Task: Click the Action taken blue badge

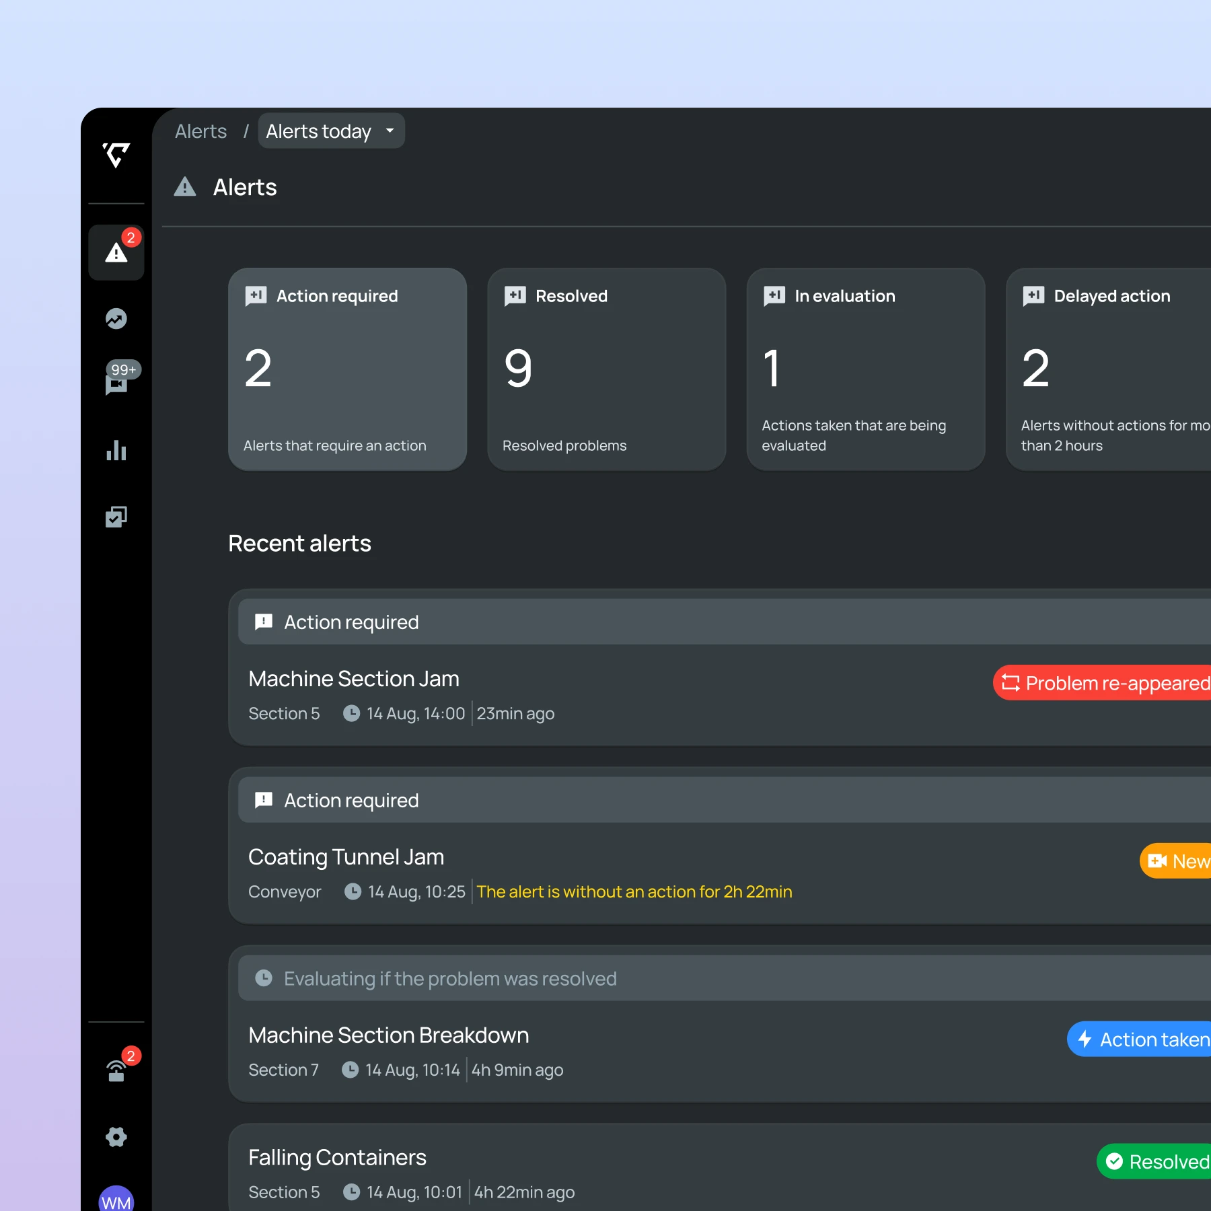Action: [x=1140, y=1039]
